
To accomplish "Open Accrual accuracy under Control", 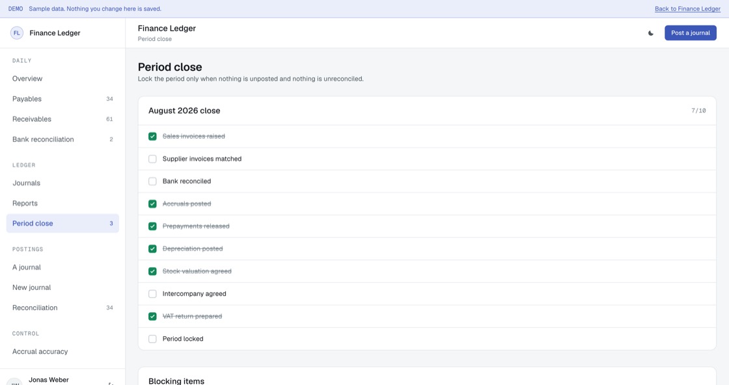I will click(62, 352).
